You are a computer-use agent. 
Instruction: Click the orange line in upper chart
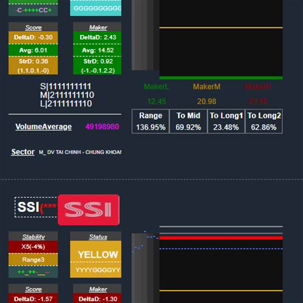click(x=221, y=28)
